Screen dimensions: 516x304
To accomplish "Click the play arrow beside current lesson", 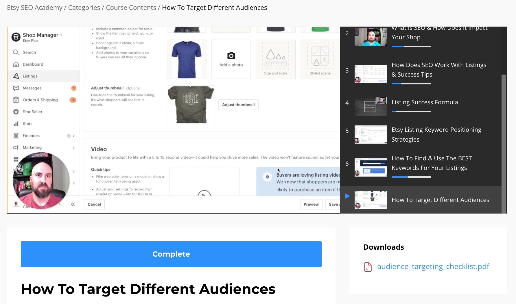I will pyautogui.click(x=348, y=196).
